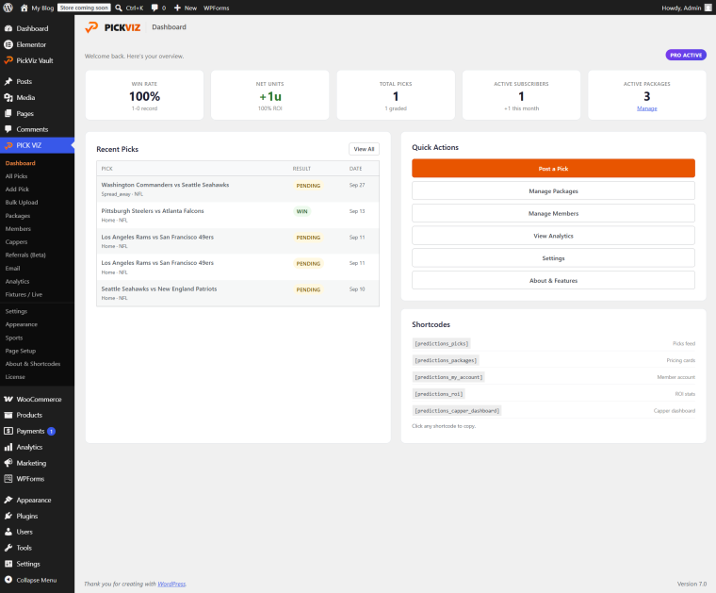This screenshot has height=593, width=716.
Task: Open the Admin avatar icon
Action: tap(708, 8)
